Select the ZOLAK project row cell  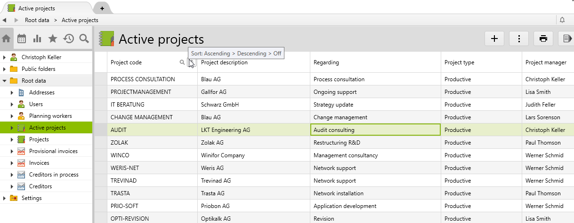click(120, 143)
